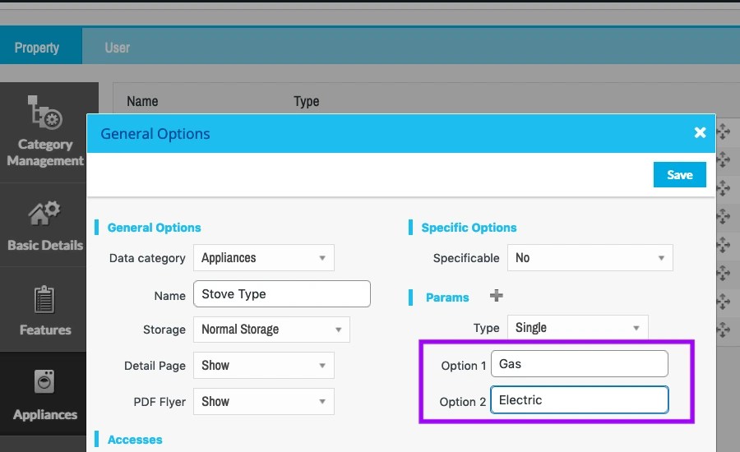Screen dimensions: 740x452
Task: Open the Detail Page dropdown
Action: point(264,366)
